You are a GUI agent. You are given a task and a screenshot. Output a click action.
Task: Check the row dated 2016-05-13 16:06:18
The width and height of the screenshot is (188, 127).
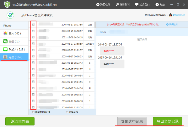point(33,101)
